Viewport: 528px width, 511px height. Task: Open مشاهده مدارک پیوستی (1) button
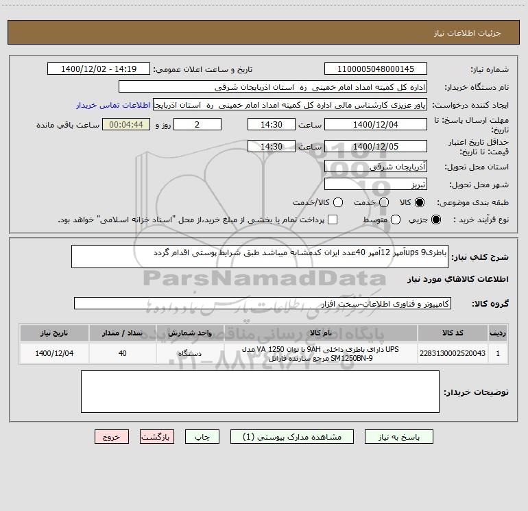(x=292, y=436)
